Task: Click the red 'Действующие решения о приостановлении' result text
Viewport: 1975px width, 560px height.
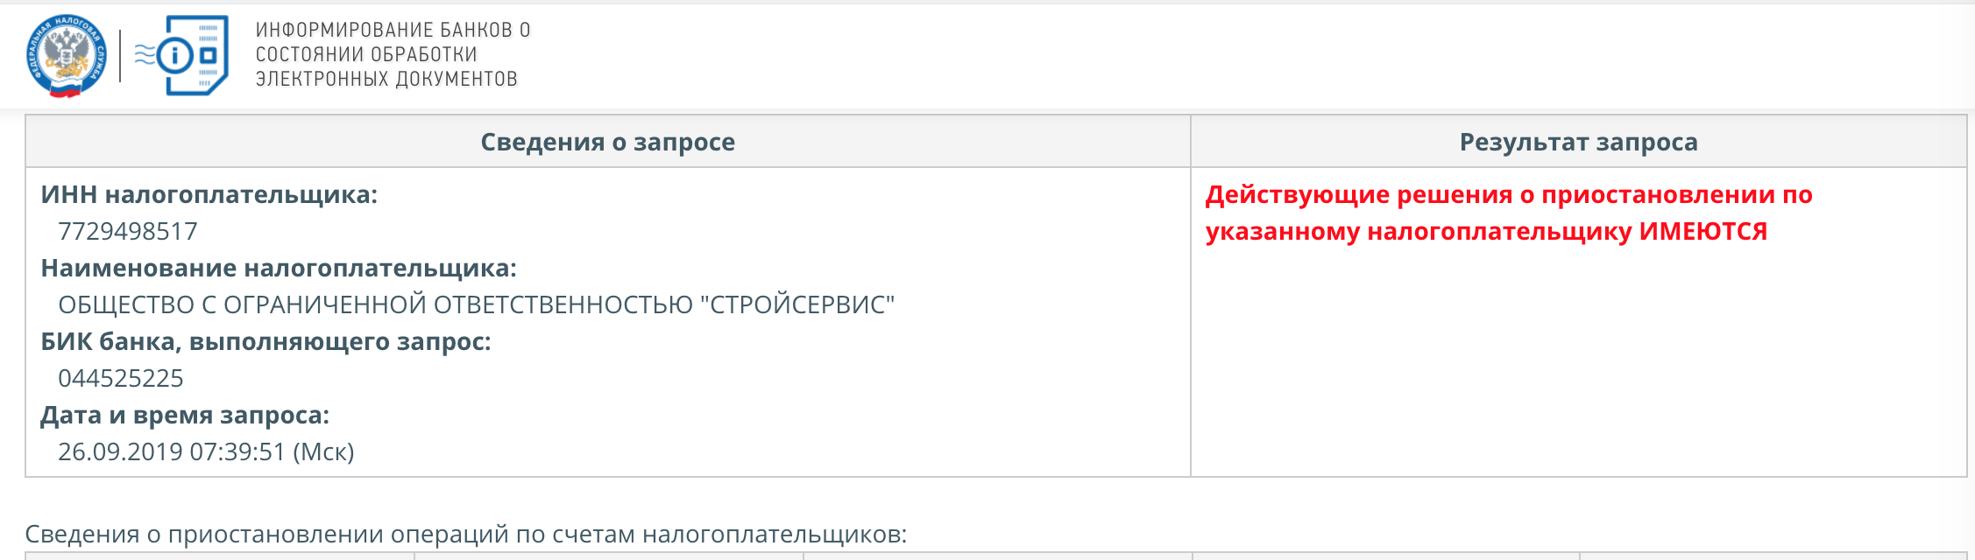Action: [x=1509, y=194]
